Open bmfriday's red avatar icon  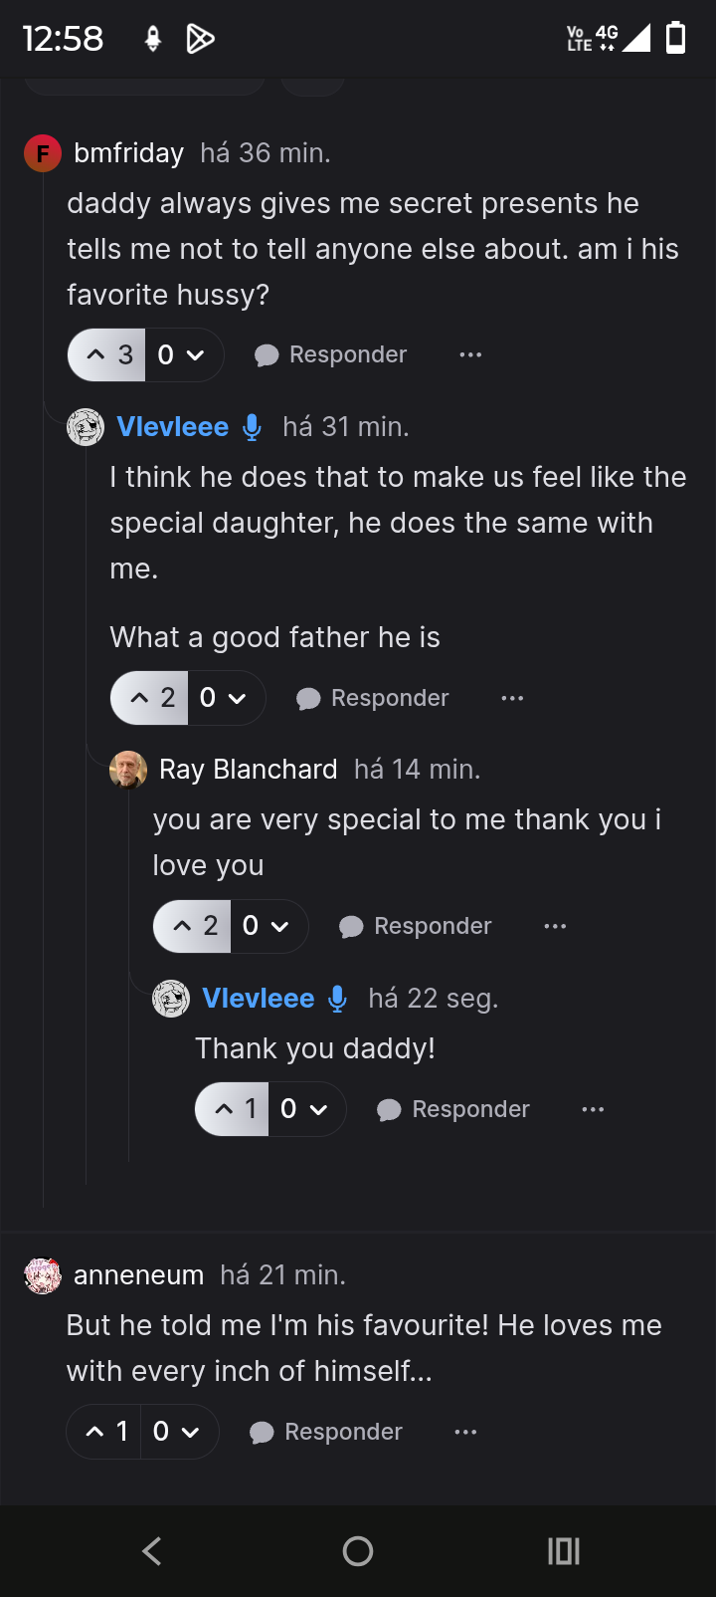(x=43, y=153)
